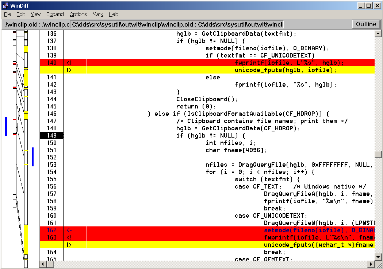The height and width of the screenshot is (269, 383).
Task: Open the Mark menu
Action: click(97, 14)
